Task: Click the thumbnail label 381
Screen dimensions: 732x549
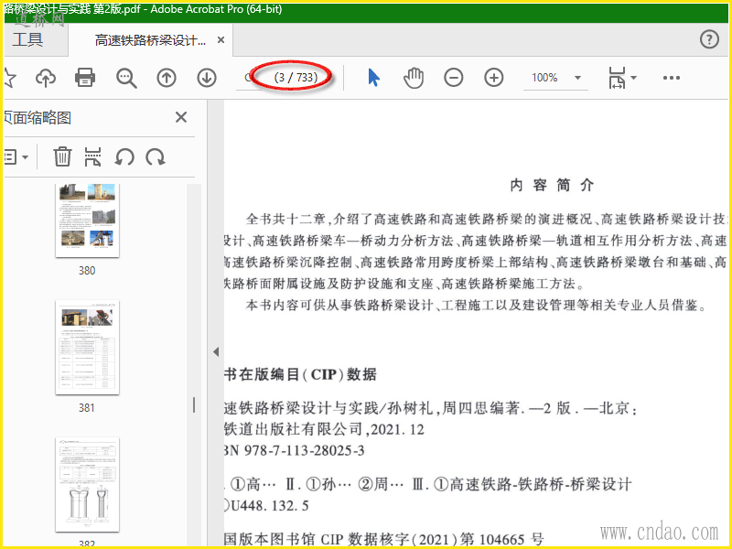Action: (x=87, y=407)
